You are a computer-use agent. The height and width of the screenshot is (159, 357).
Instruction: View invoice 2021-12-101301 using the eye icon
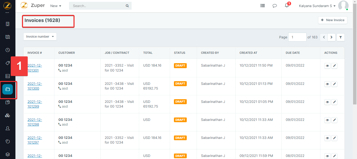pos(327,66)
